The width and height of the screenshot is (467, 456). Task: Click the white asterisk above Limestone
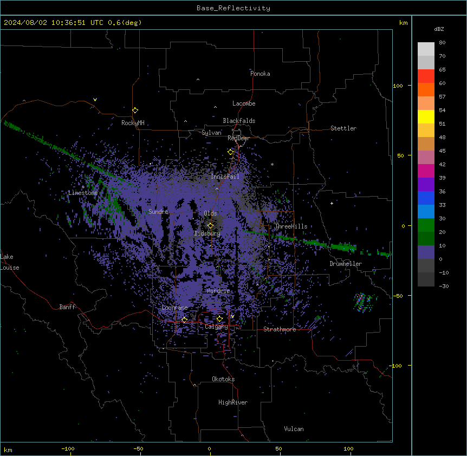tap(83, 187)
